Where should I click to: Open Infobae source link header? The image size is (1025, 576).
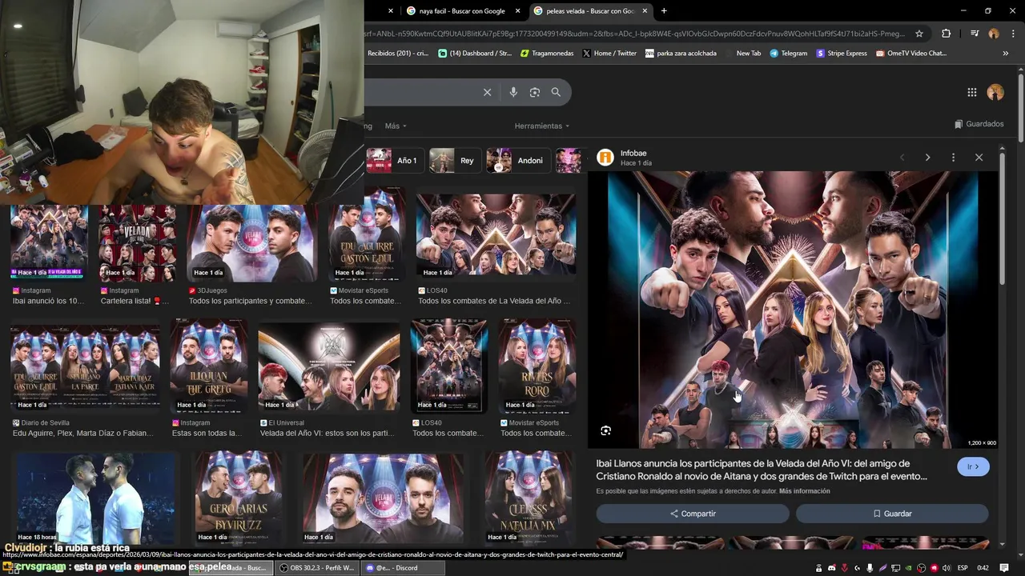[625, 158]
